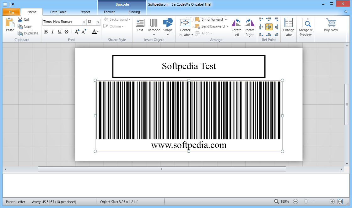Set reference point to bottom-center

269,35
